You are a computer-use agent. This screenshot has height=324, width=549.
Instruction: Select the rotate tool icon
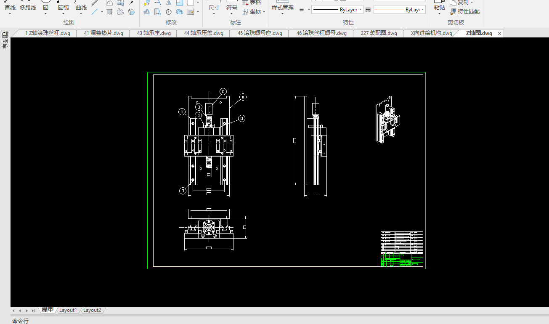click(169, 12)
